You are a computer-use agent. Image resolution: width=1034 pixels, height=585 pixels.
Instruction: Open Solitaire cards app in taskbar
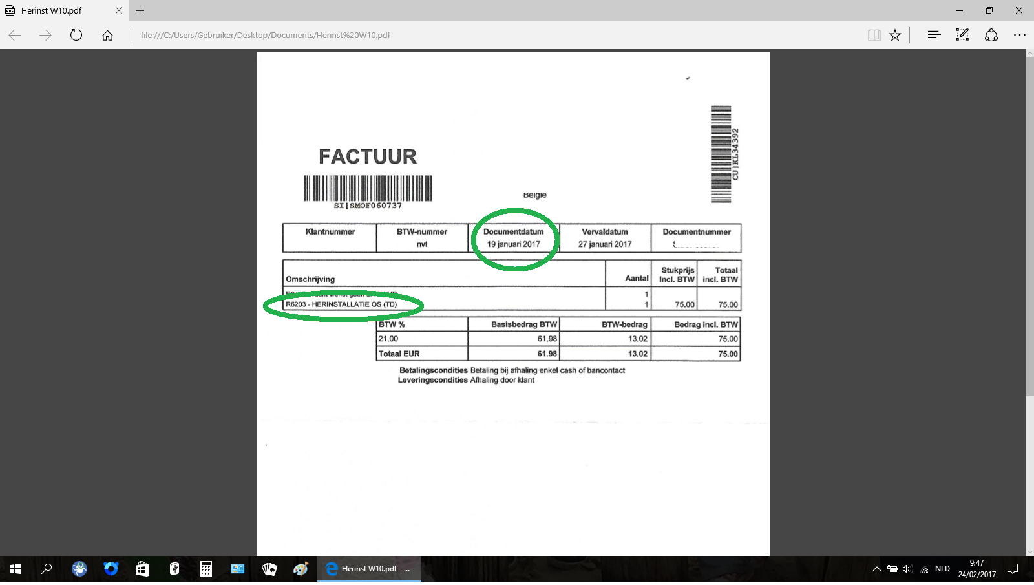coord(269,569)
